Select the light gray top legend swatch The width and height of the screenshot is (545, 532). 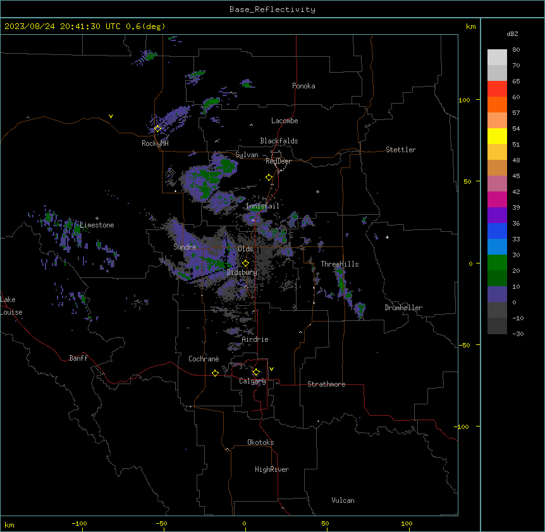click(497, 57)
